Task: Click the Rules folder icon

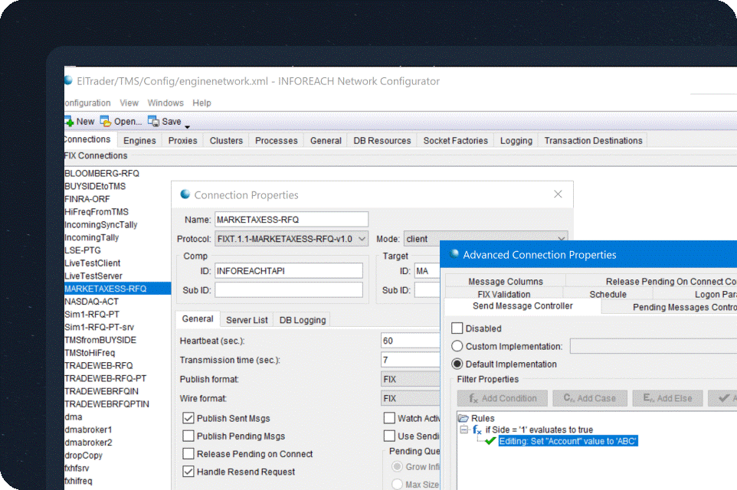Action: pyautogui.click(x=463, y=418)
